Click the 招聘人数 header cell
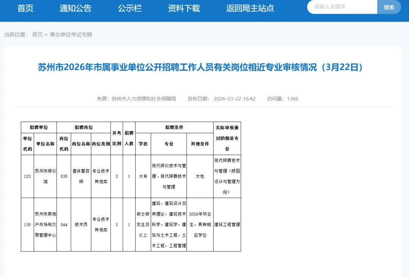Viewport: 409px width, 277px height. pos(129,138)
